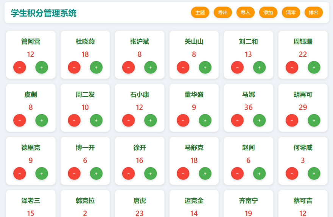Screen dimensions: 333x217
Task: Click the 导出 export button
Action: click(223, 12)
